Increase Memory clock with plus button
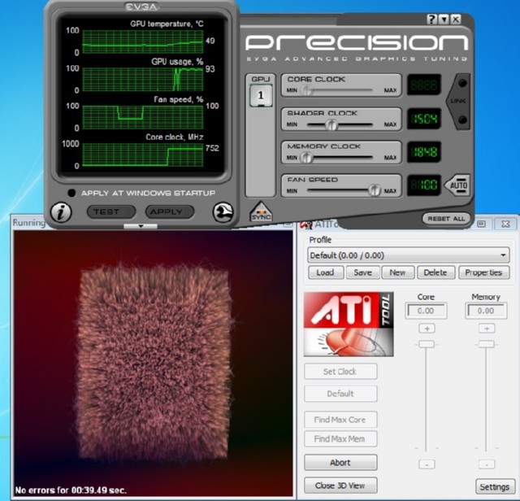Screen dimensions: 520x501 (487, 329)
